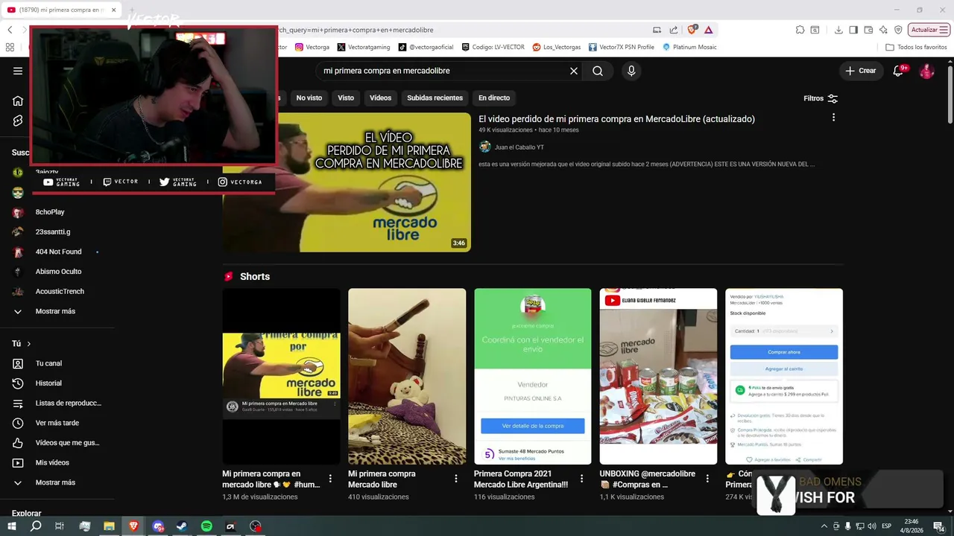This screenshot has height=536, width=954.
Task: Open the Windows Start menu
Action: (x=11, y=526)
